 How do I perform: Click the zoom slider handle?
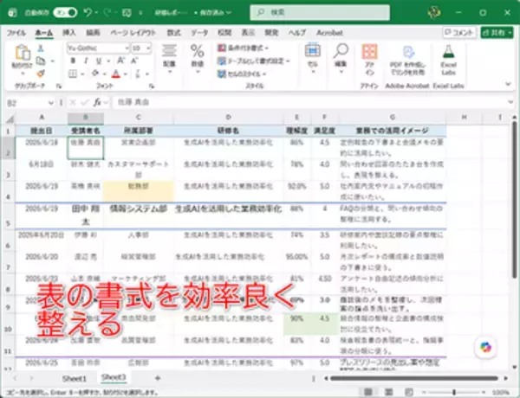tap(454, 392)
